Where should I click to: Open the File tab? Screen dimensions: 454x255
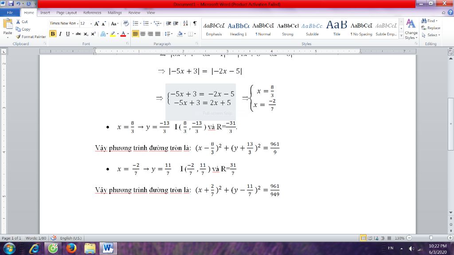coord(10,12)
